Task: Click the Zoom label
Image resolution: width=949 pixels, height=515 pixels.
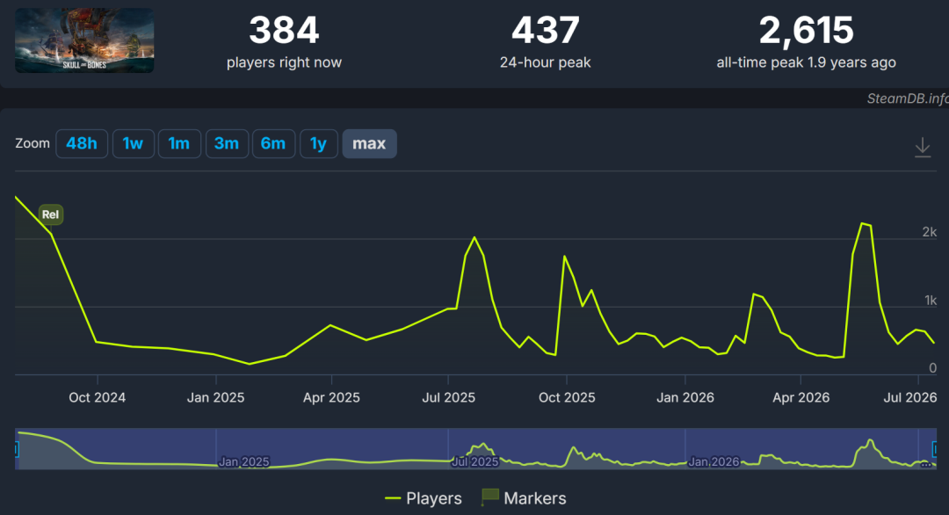Action: click(33, 143)
